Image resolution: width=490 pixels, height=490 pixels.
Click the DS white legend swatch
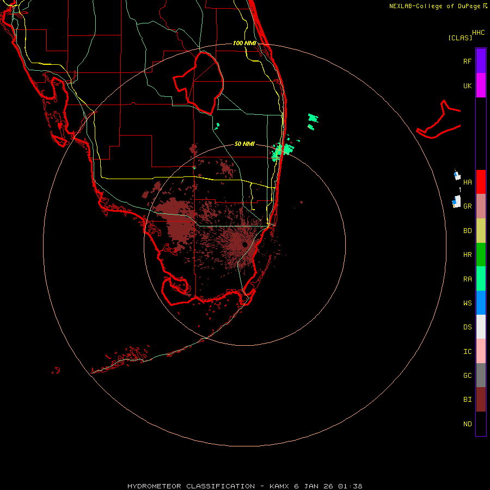point(481,327)
